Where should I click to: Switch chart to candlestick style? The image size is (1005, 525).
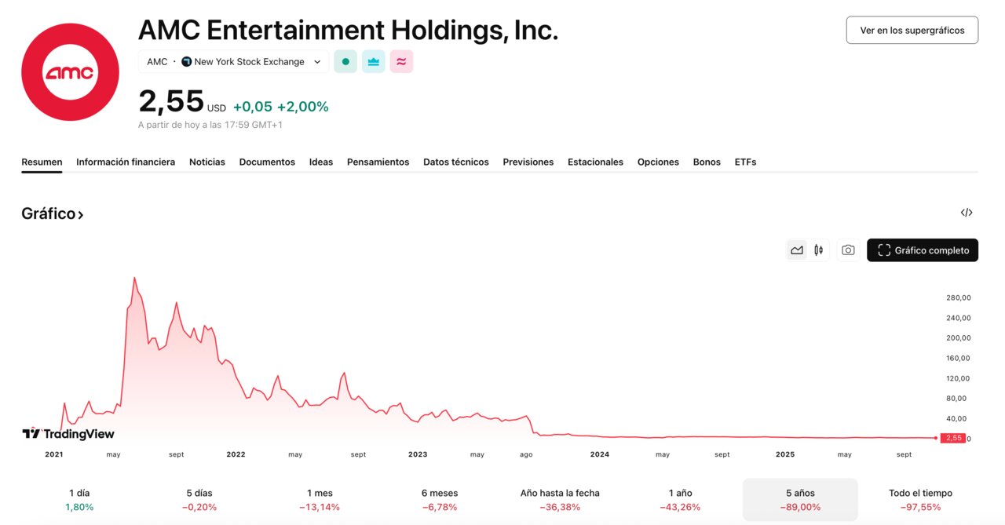pyautogui.click(x=818, y=250)
